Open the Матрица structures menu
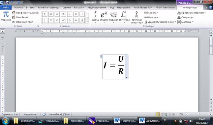This screenshot has width=213, height=125. 185,22
